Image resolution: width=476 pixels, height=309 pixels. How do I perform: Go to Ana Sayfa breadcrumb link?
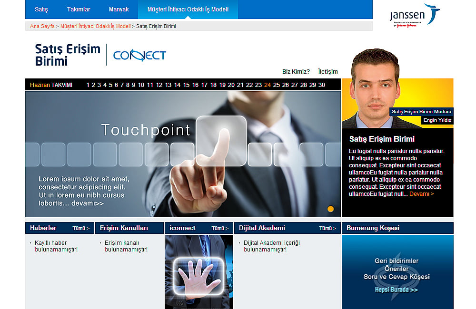coord(42,26)
